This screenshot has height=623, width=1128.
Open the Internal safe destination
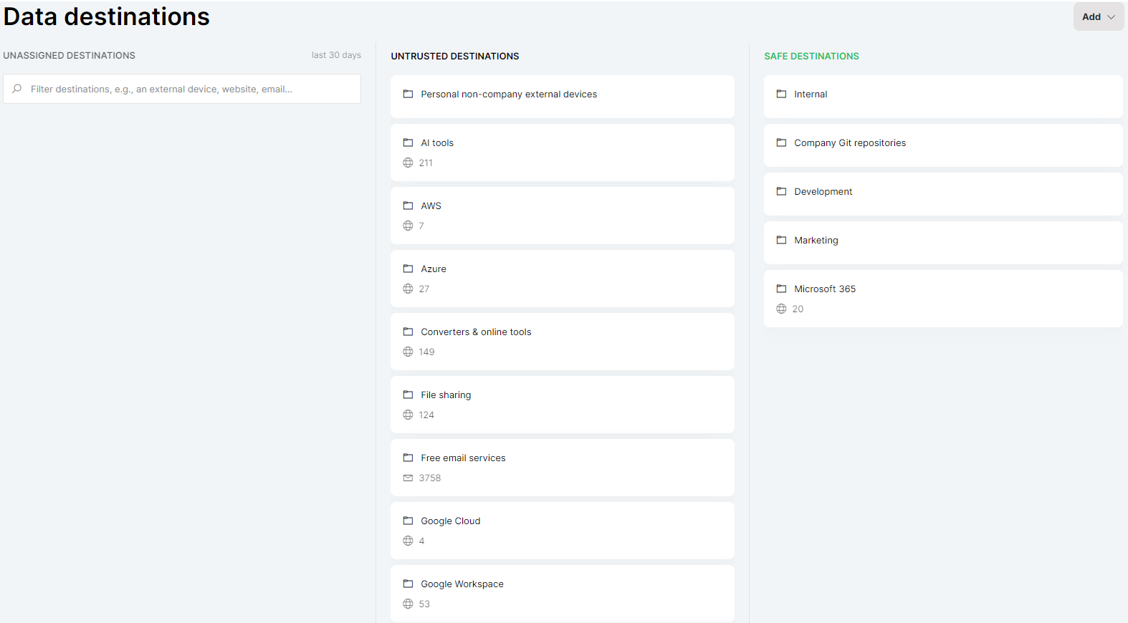coord(943,97)
